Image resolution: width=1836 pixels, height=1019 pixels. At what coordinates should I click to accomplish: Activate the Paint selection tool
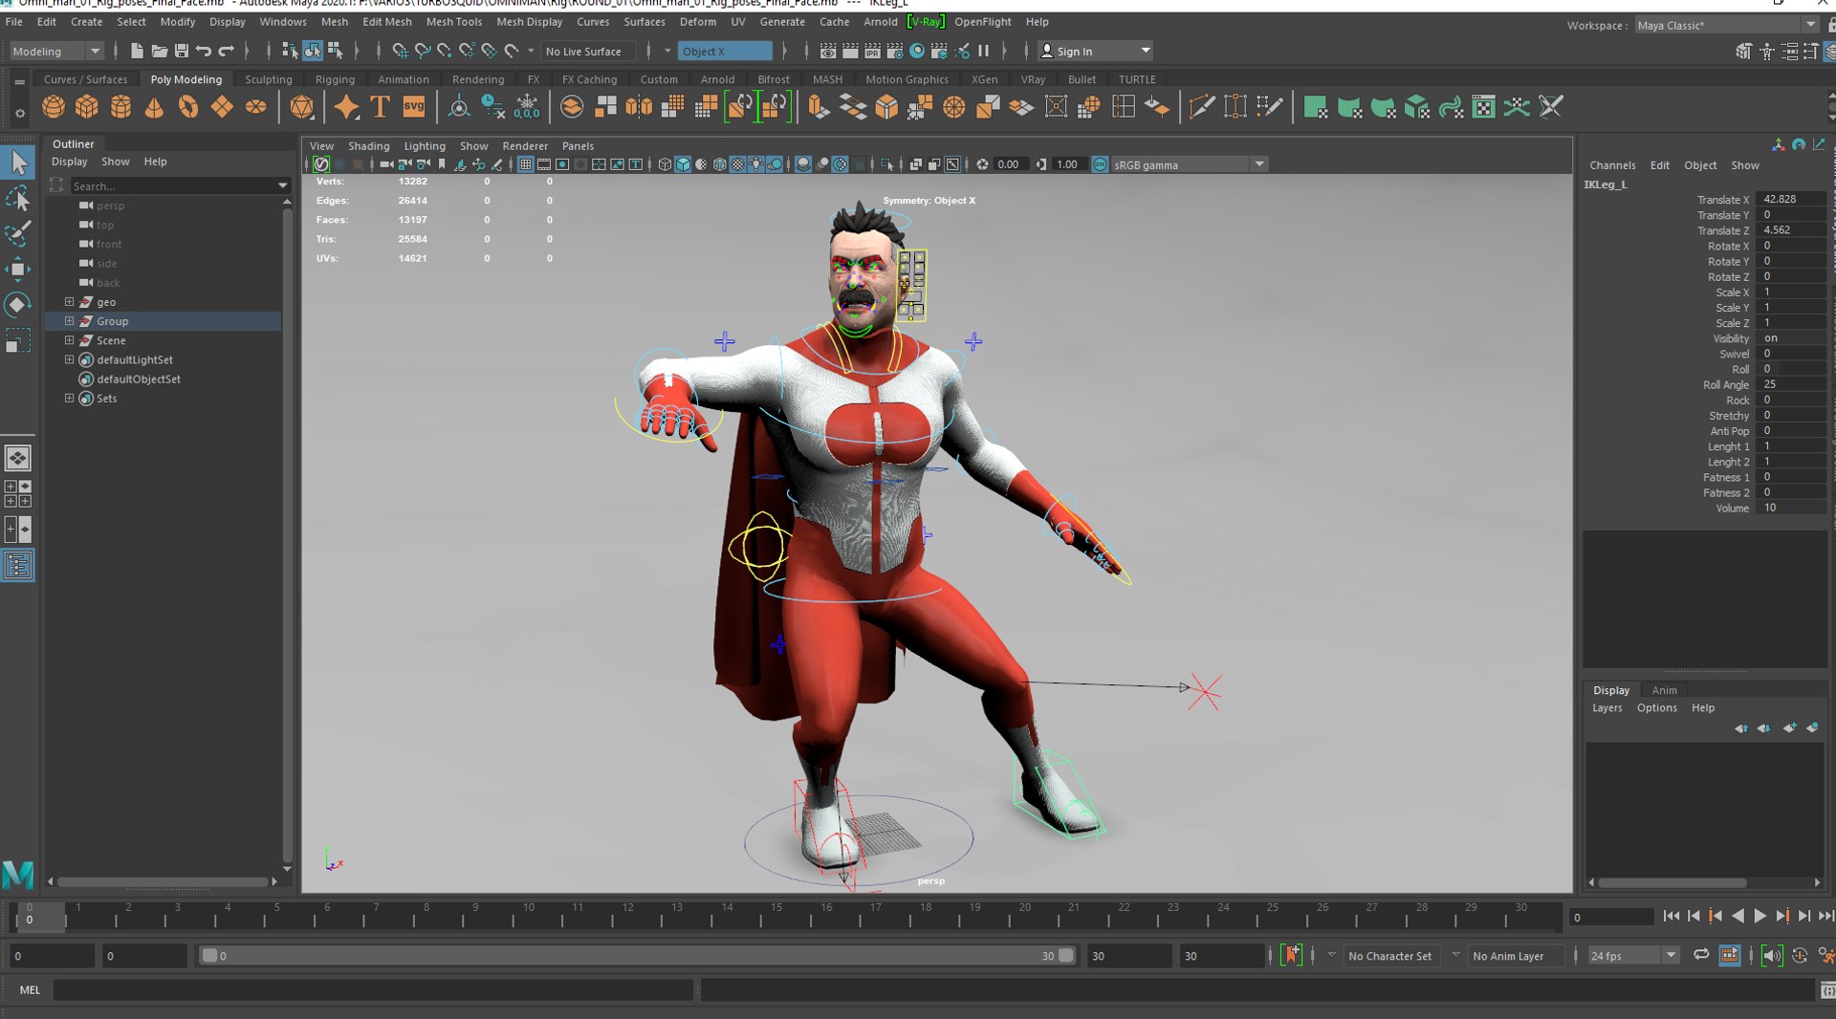pos(18,234)
